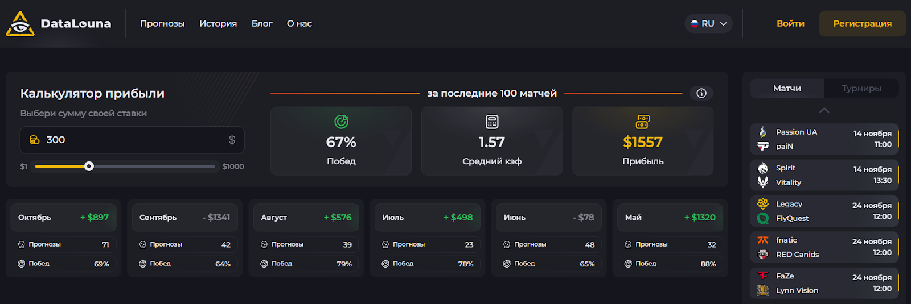Click the '$1557' profit value

pyautogui.click(x=643, y=142)
